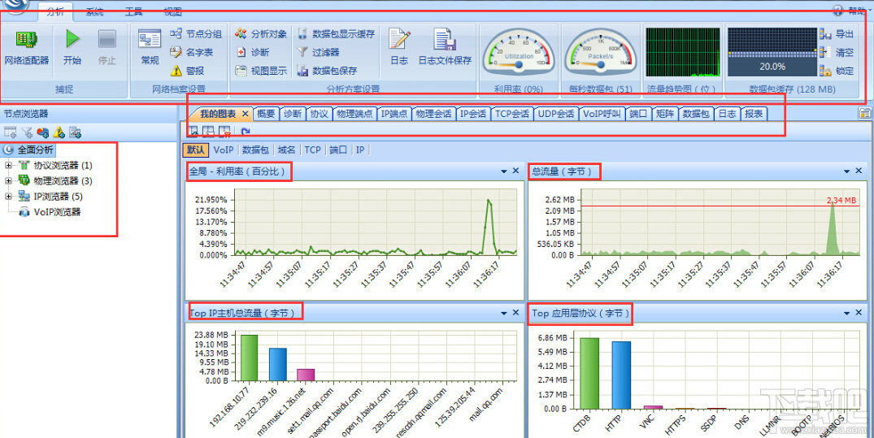
Task: Close the 我的图表 tab
Action: 245,114
